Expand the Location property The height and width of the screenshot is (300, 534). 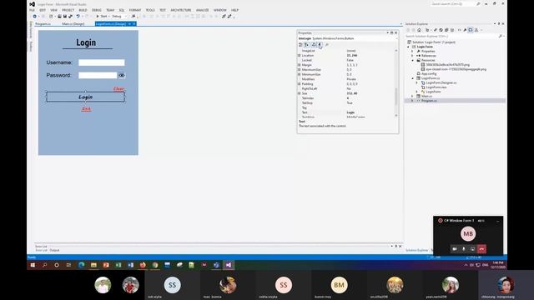(x=300, y=56)
